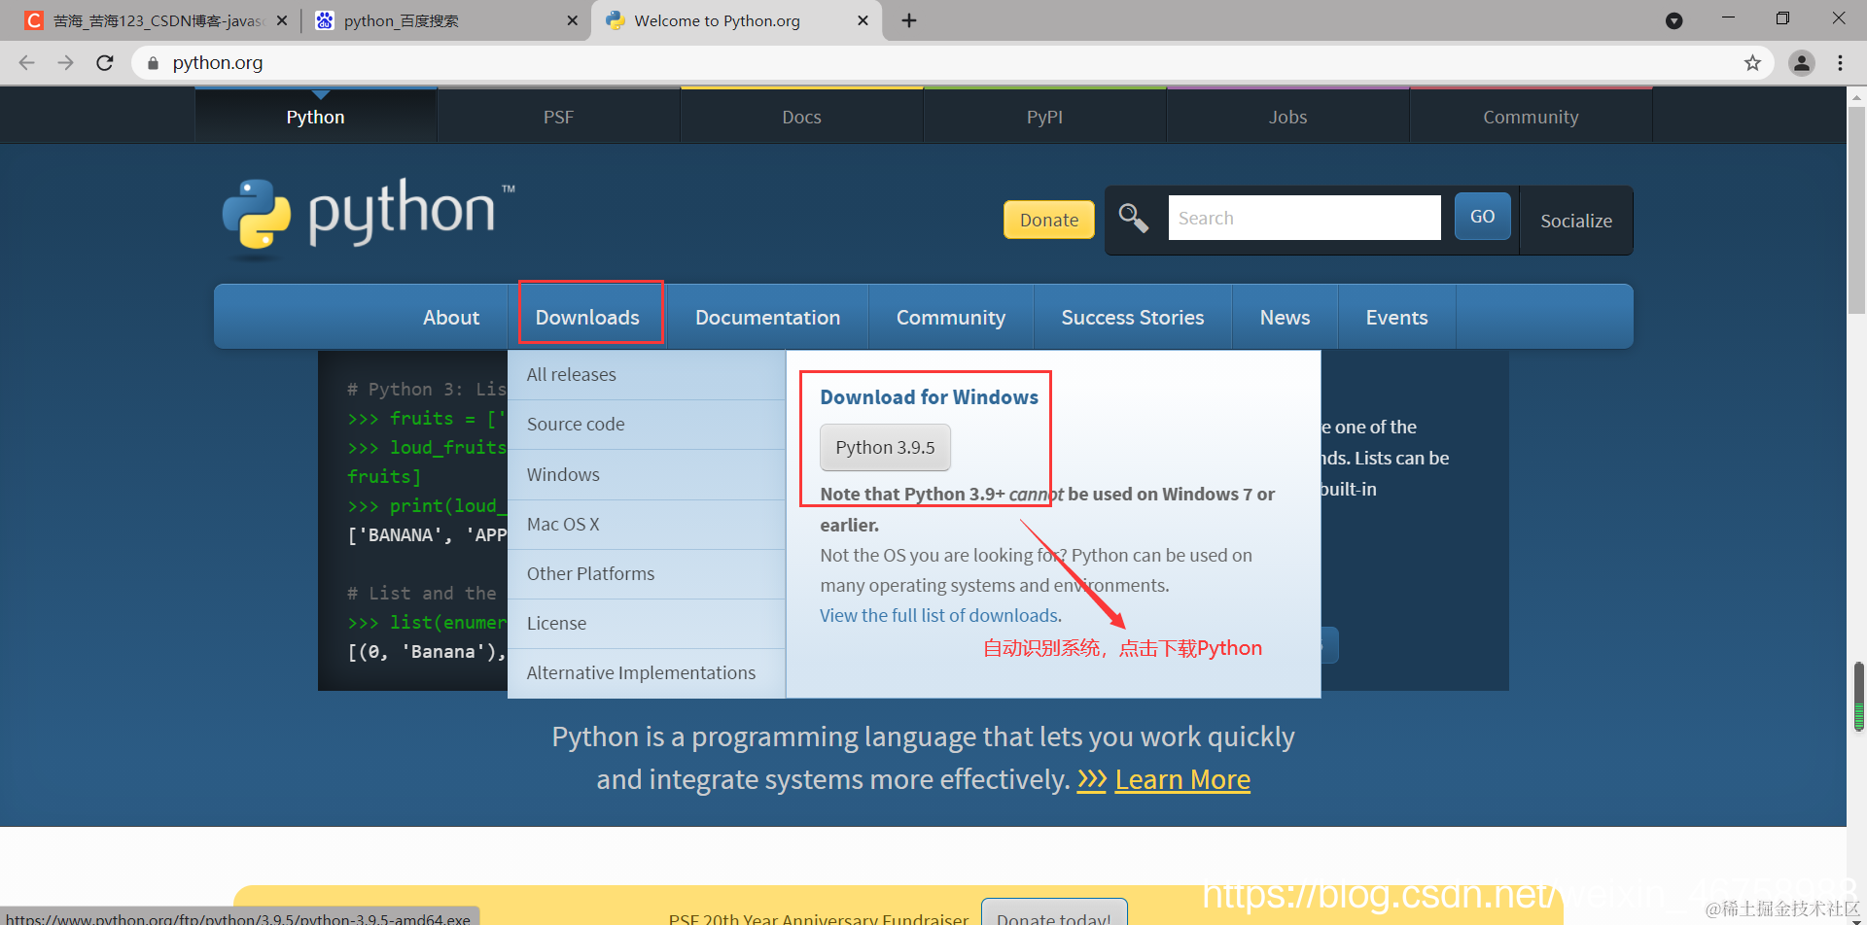The width and height of the screenshot is (1867, 925).
Task: Click the lock icon in address bar
Action: tap(153, 63)
